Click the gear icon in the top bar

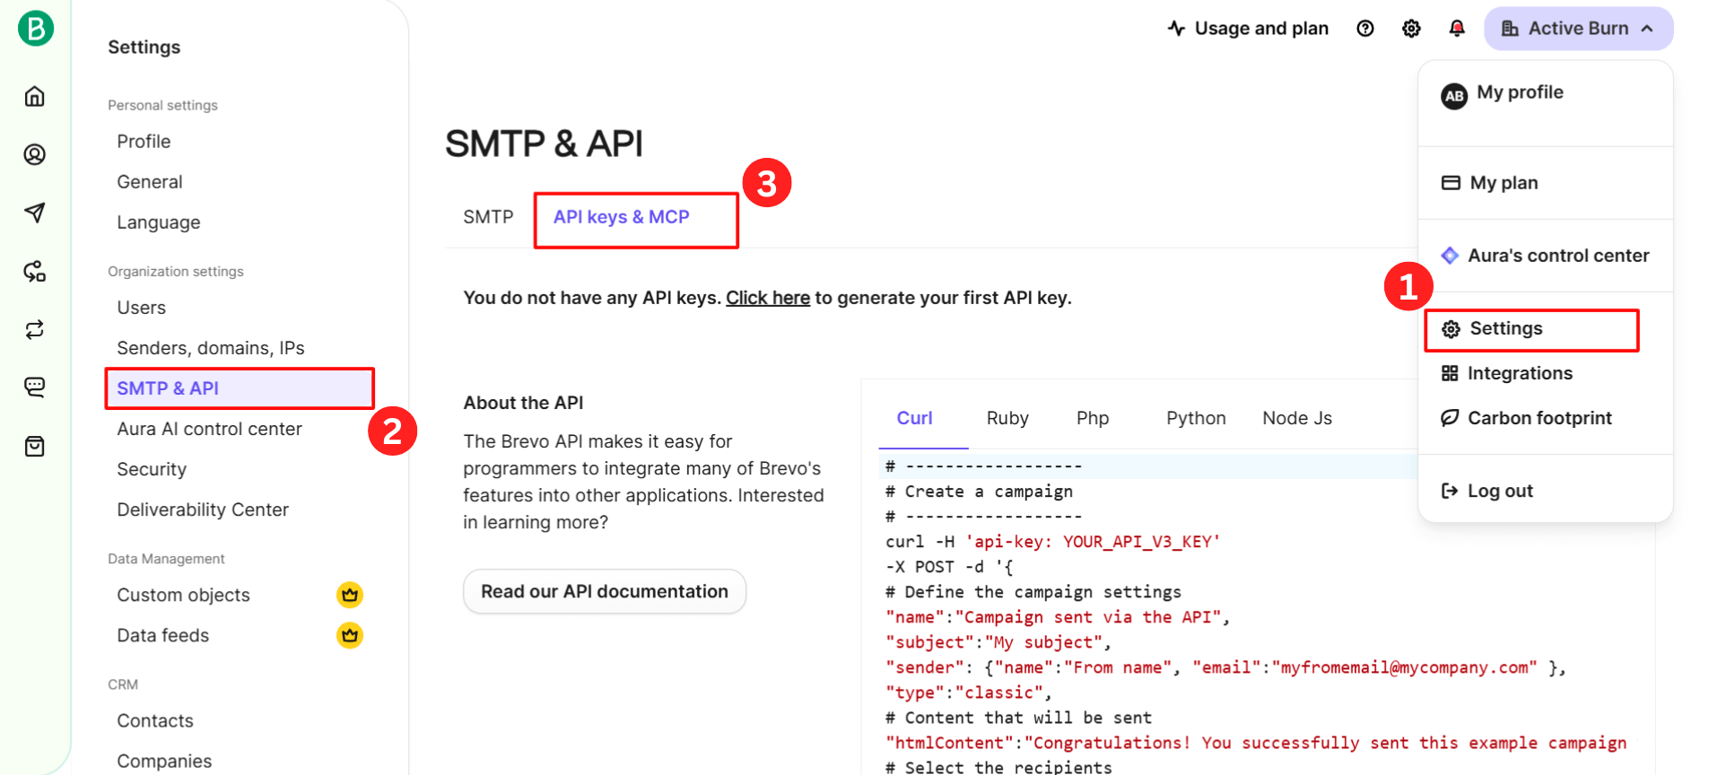1411,29
